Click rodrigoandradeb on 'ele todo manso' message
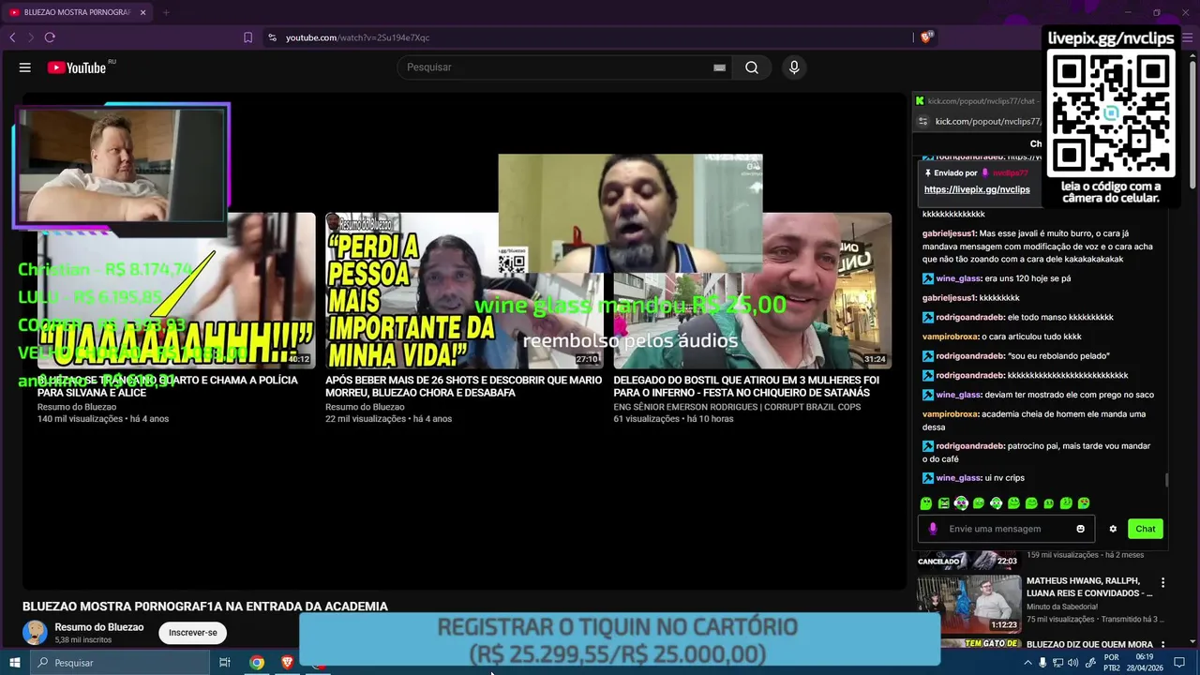 [x=969, y=317]
